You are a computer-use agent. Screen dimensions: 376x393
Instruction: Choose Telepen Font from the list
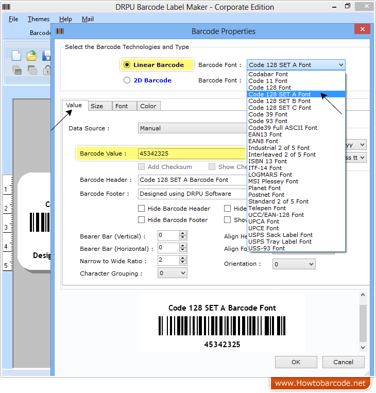pos(296,208)
